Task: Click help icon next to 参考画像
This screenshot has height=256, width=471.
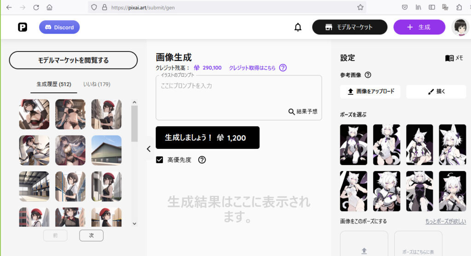Action: tap(368, 75)
